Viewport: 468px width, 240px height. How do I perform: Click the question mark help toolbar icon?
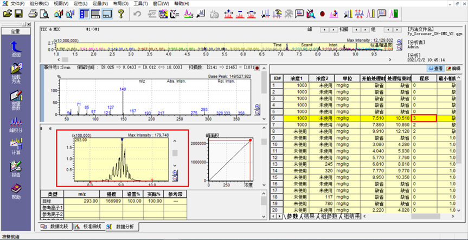[x=121, y=13]
